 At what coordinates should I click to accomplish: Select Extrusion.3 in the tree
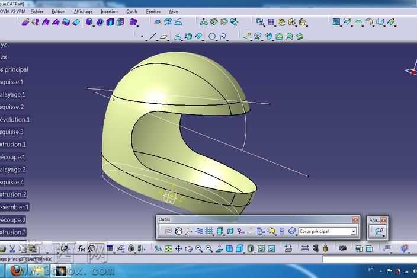click(13, 232)
